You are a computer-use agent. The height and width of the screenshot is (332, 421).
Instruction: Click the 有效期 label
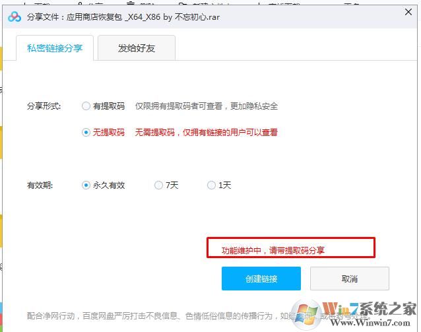pyautogui.click(x=40, y=185)
